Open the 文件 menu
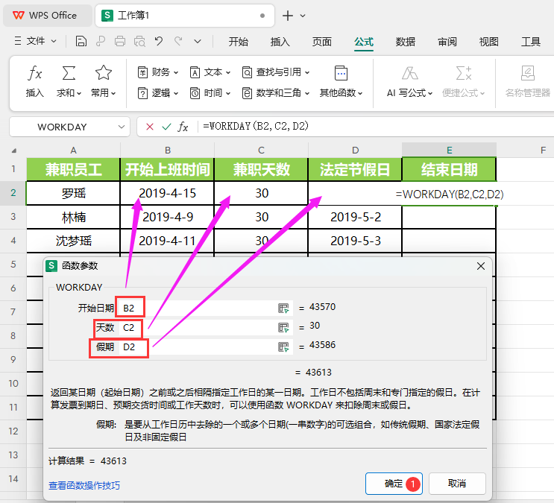The image size is (554, 503). point(35,41)
